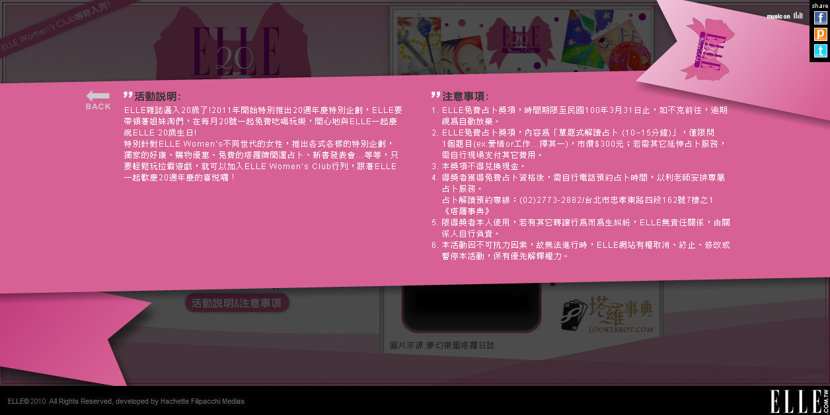Click the 注意事項: heading
Viewport: 830px width, 415px height.
pyautogui.click(x=465, y=96)
